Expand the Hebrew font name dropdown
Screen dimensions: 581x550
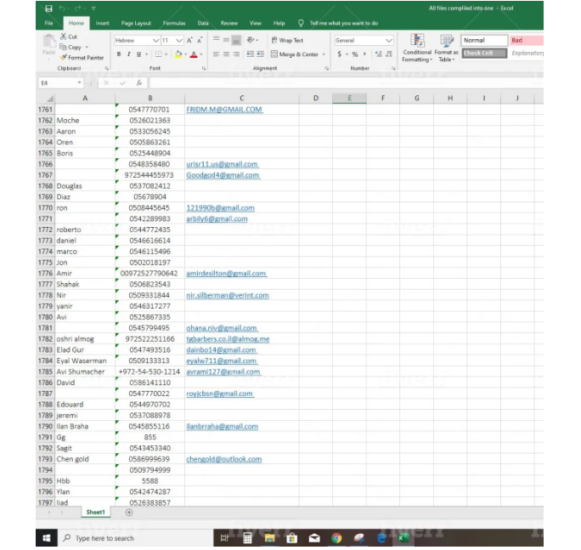click(x=155, y=40)
